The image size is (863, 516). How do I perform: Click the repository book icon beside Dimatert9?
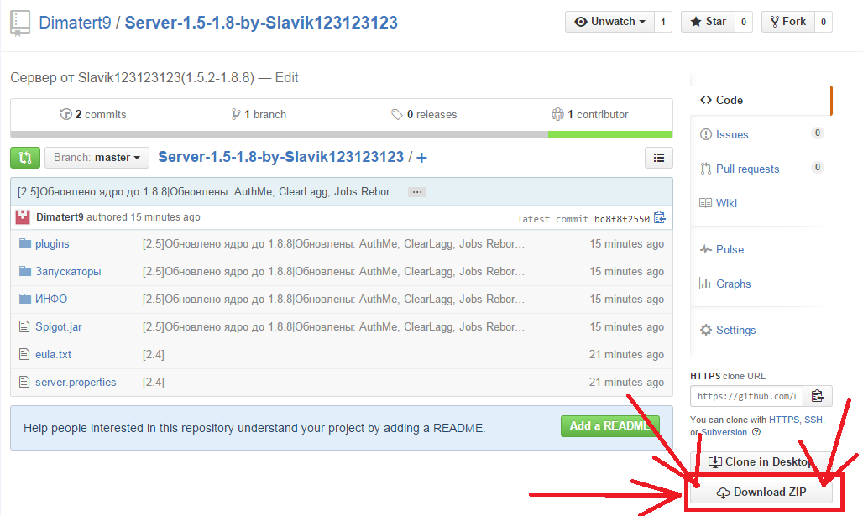click(20, 23)
